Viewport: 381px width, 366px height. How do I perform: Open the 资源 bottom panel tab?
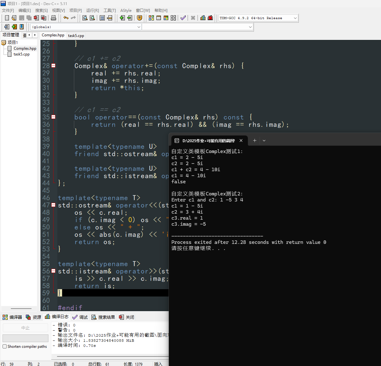(33, 317)
